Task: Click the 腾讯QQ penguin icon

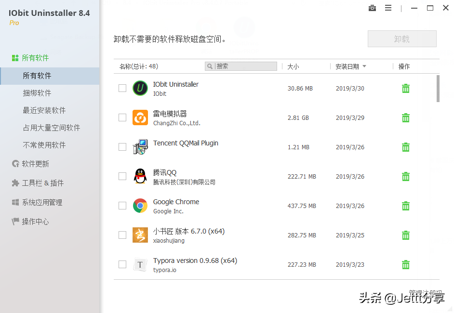Action: pyautogui.click(x=140, y=176)
